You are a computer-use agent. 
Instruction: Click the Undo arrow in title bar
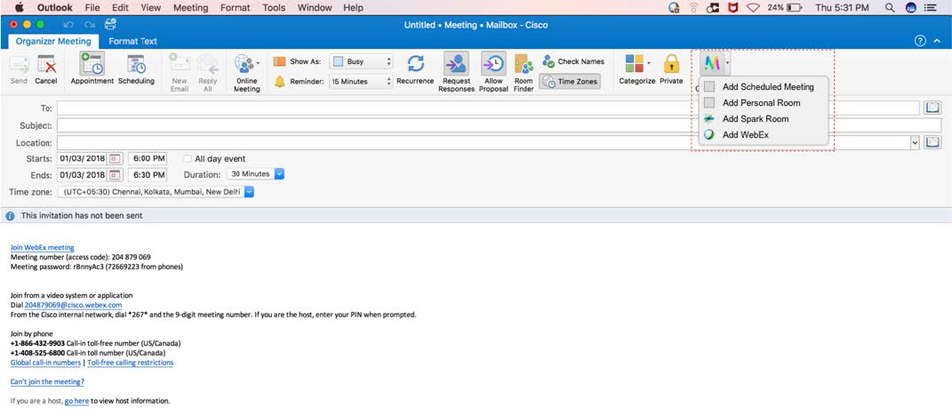click(68, 25)
